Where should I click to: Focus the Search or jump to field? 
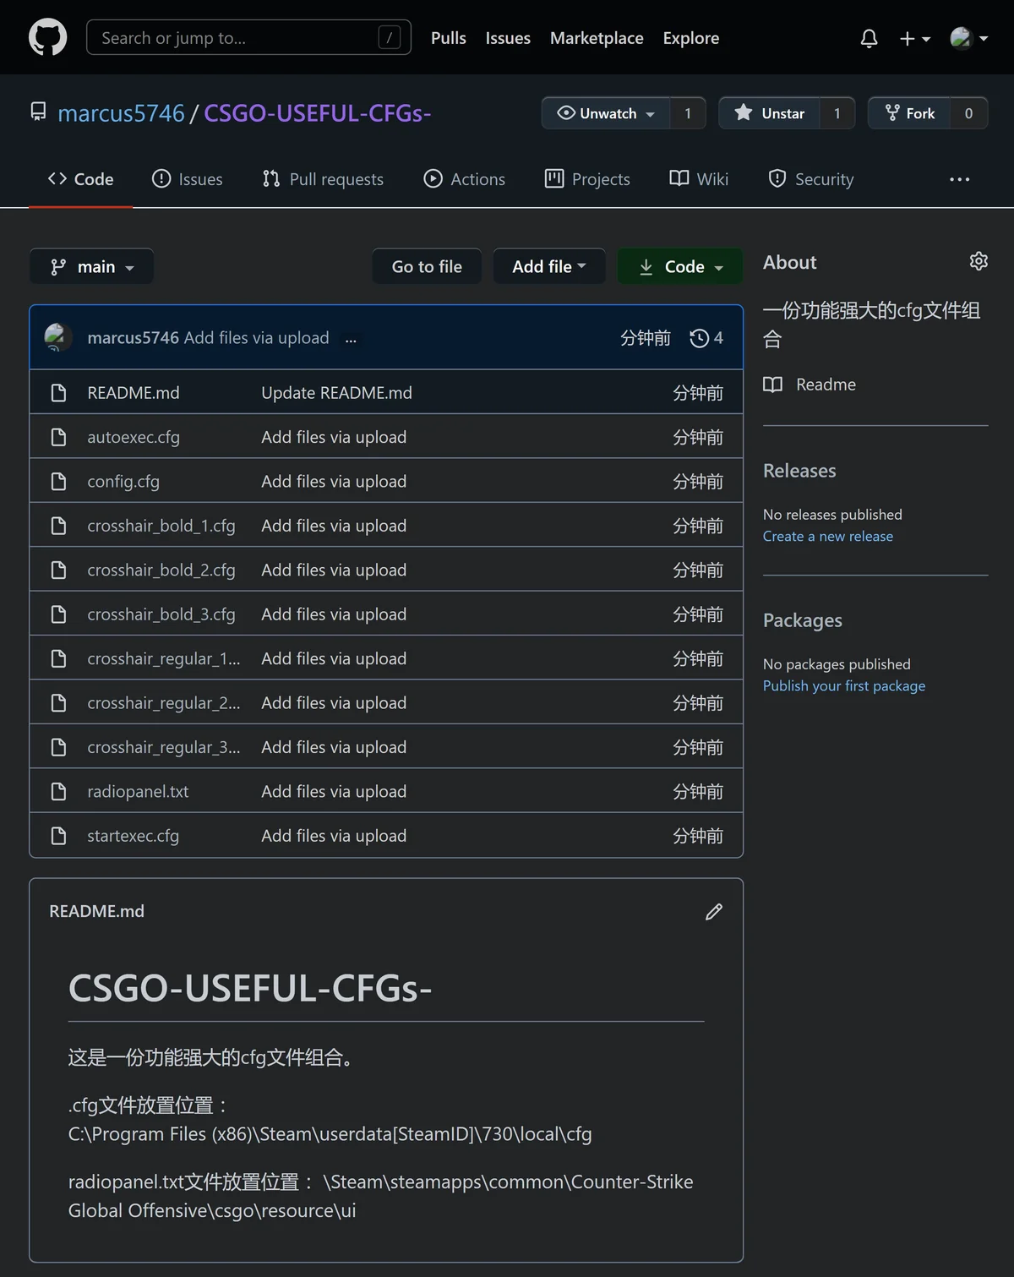tap(248, 37)
